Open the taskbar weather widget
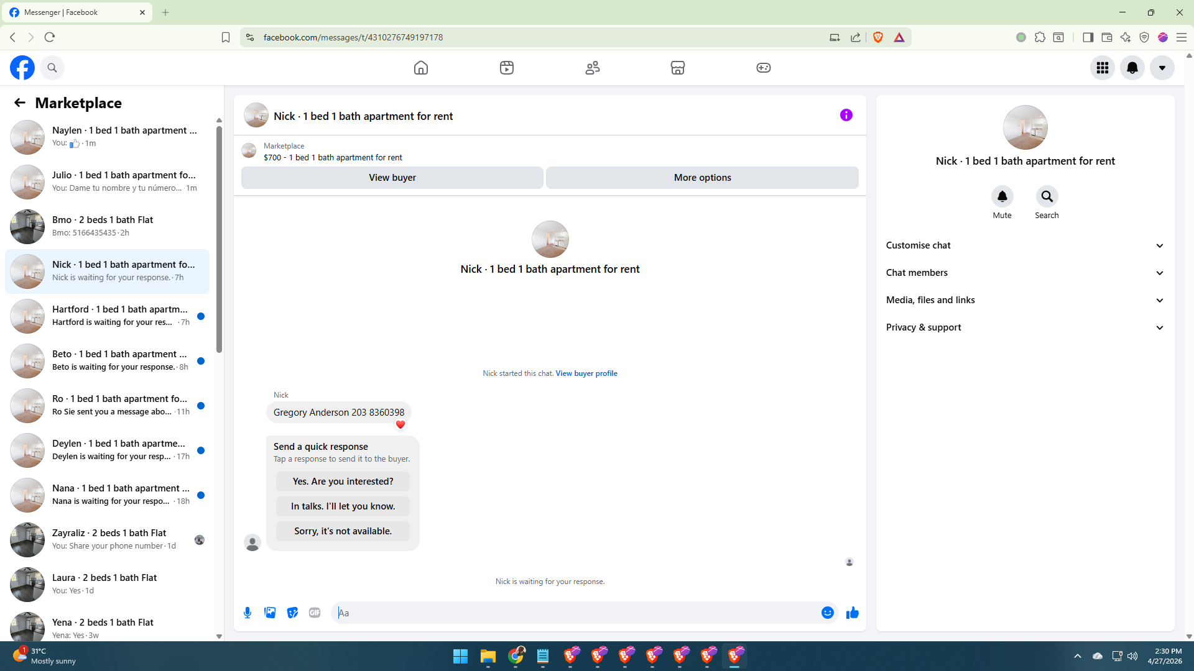 point(45,656)
